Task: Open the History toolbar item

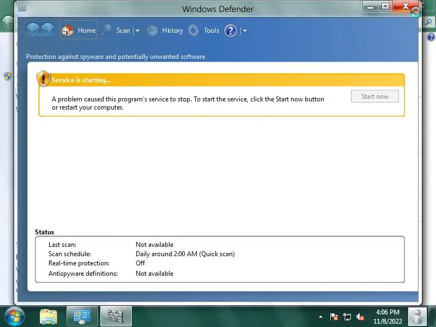Action: 172,31
